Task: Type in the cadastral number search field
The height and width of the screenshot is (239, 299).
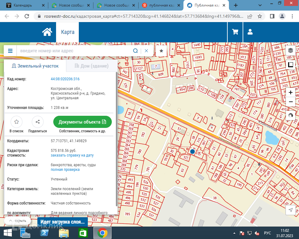Action: 75,51
